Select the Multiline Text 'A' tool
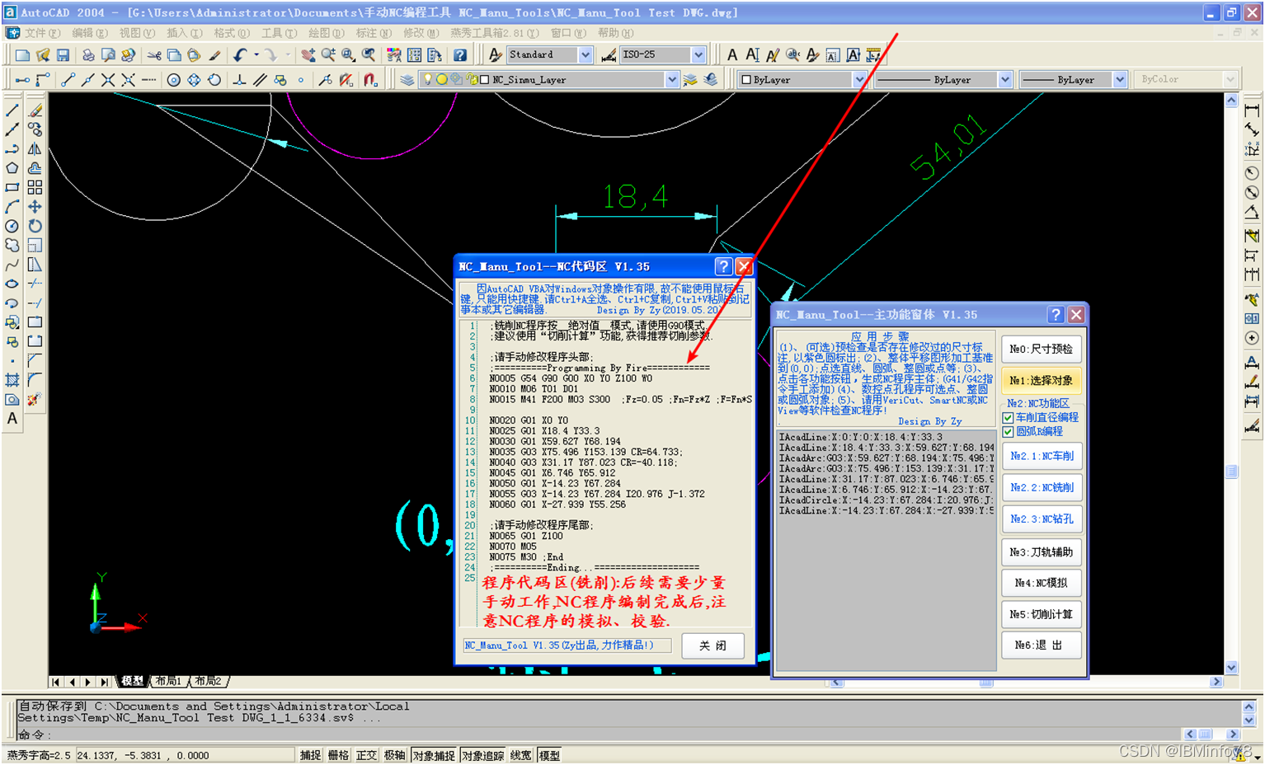The image size is (1265, 765). pos(12,419)
